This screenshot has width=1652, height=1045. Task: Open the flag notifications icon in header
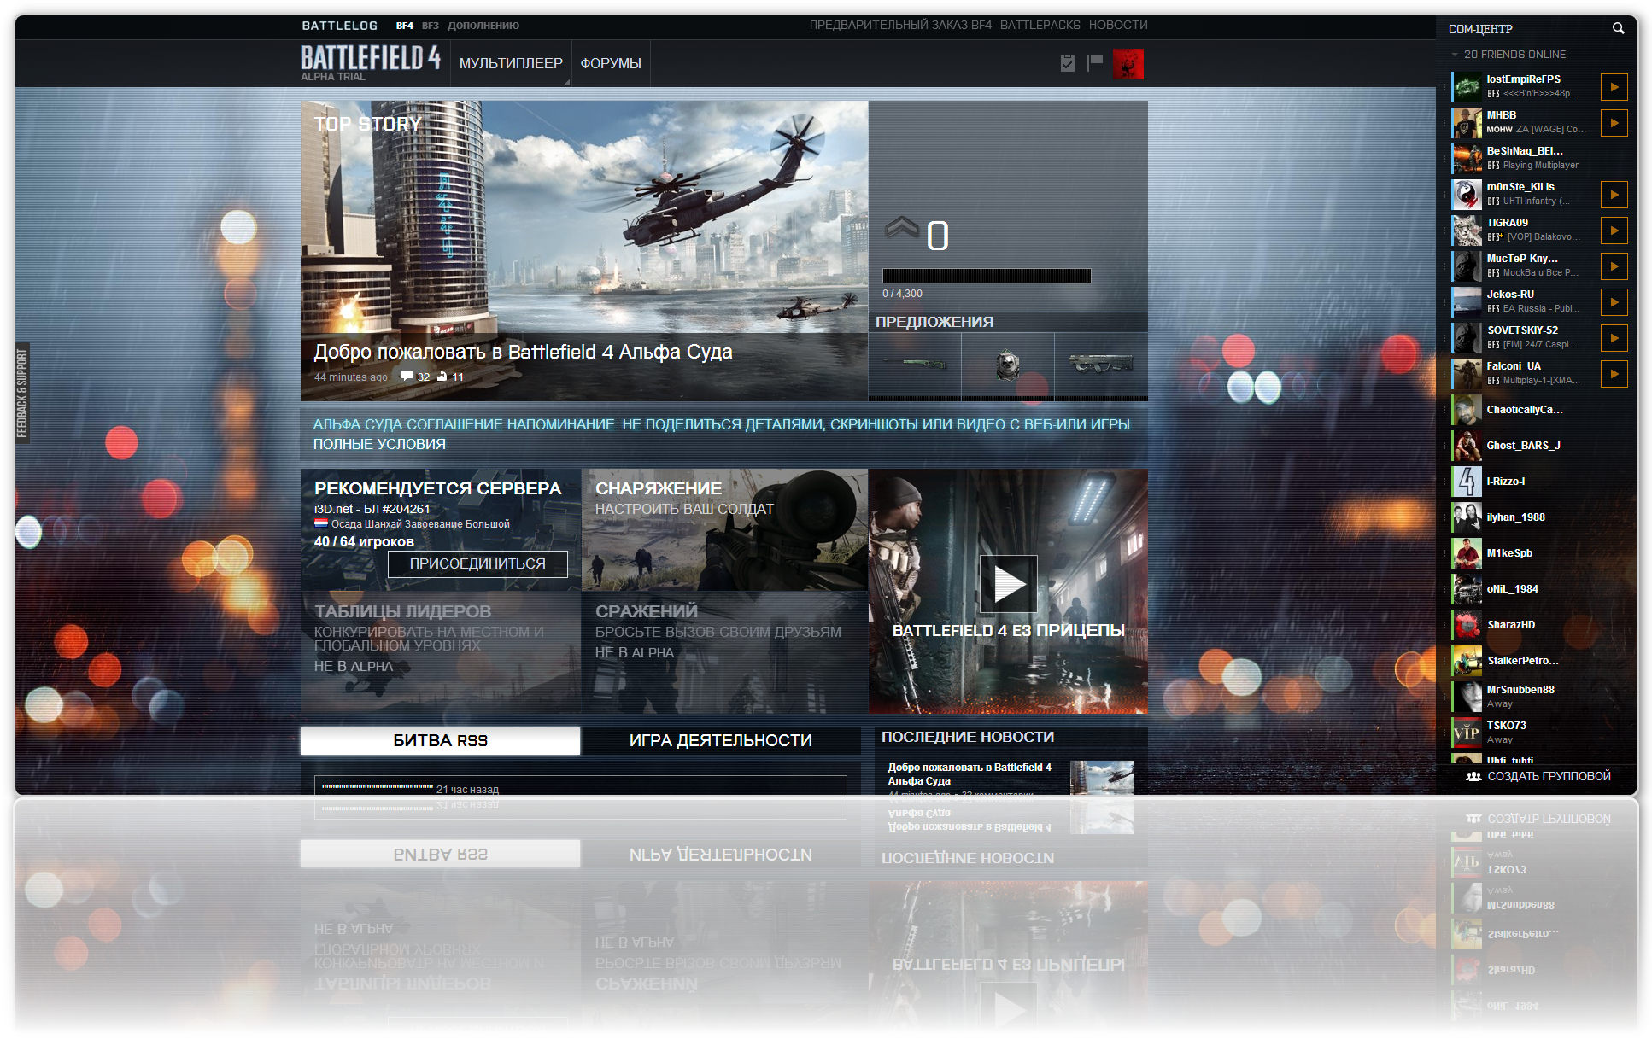point(1095,62)
